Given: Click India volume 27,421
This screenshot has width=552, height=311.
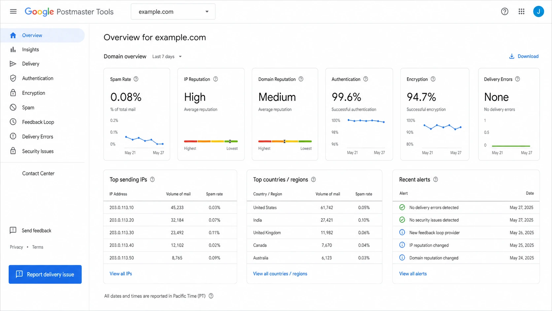Looking at the screenshot, I should tap(327, 220).
